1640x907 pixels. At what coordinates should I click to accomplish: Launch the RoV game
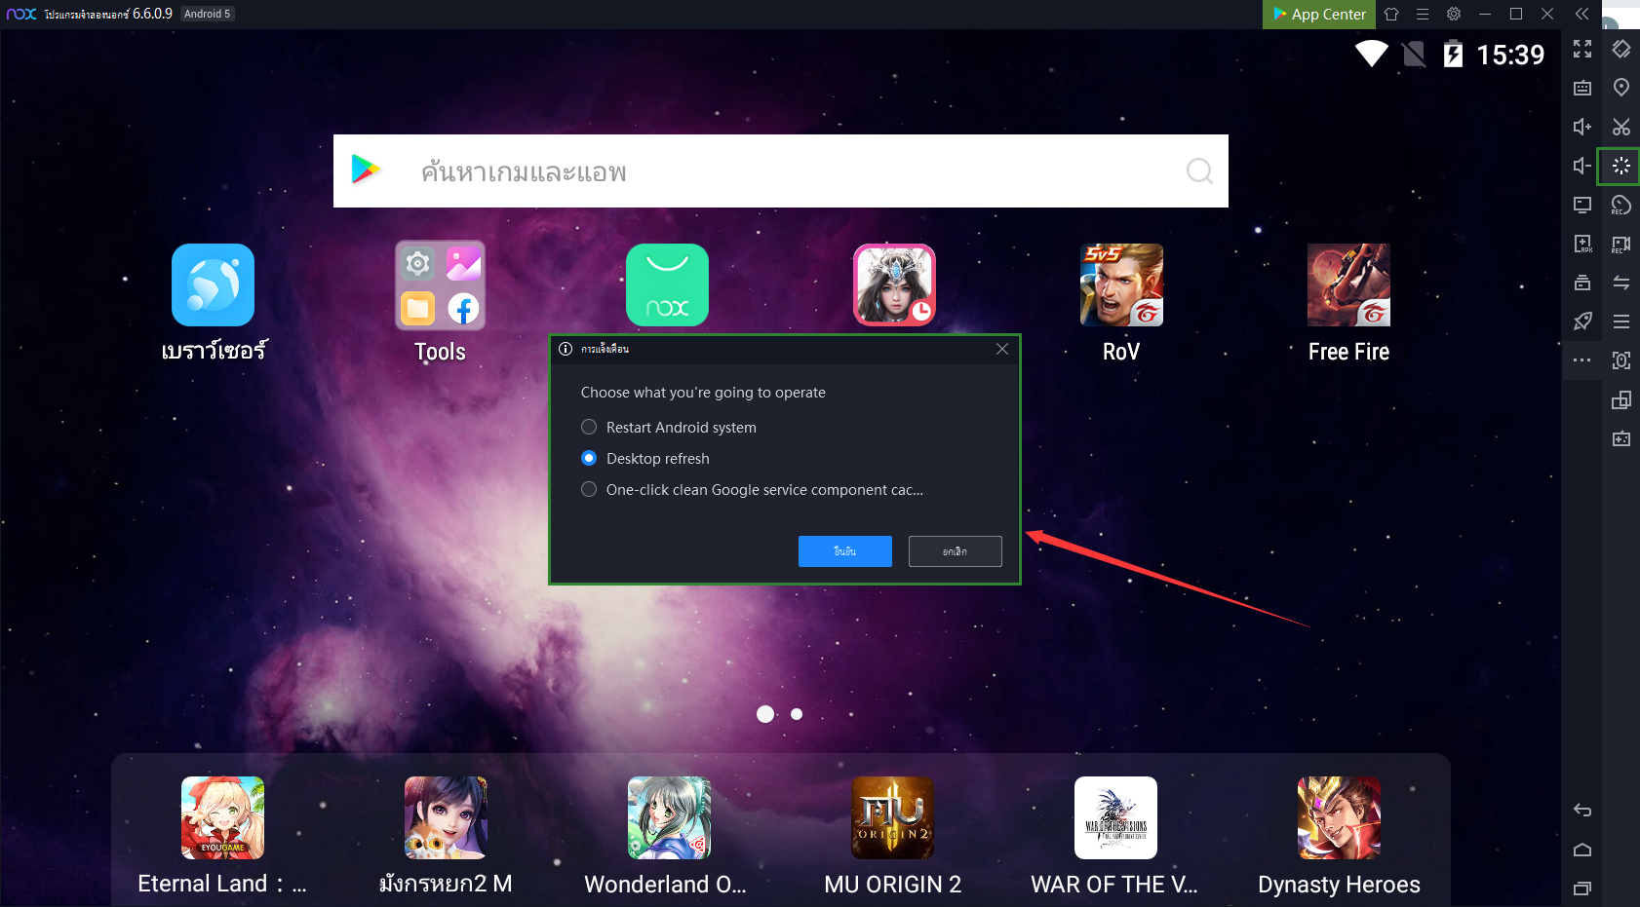tap(1121, 285)
